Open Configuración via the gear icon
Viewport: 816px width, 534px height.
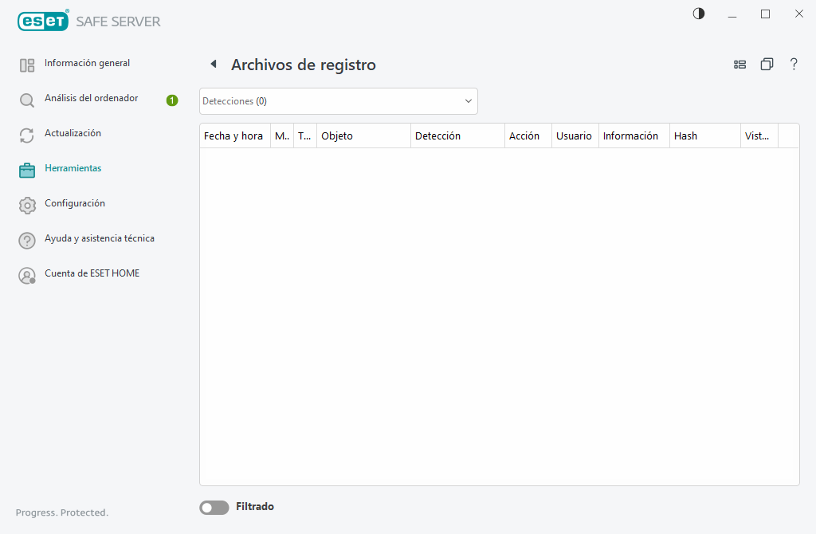click(26, 204)
